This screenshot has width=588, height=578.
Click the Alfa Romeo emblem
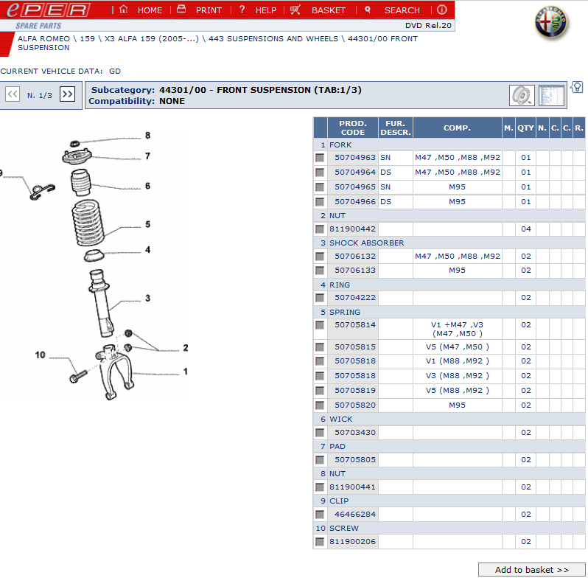click(x=551, y=23)
